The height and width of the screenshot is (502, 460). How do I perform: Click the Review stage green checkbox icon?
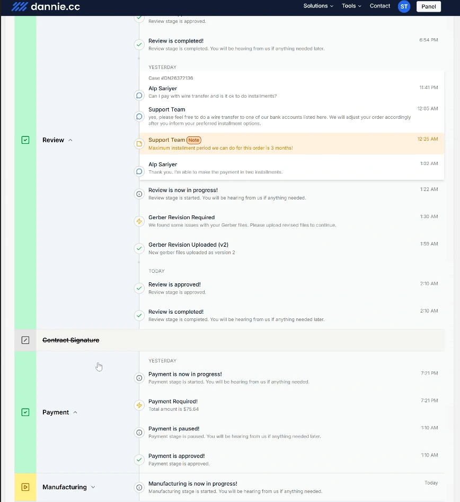click(x=25, y=140)
